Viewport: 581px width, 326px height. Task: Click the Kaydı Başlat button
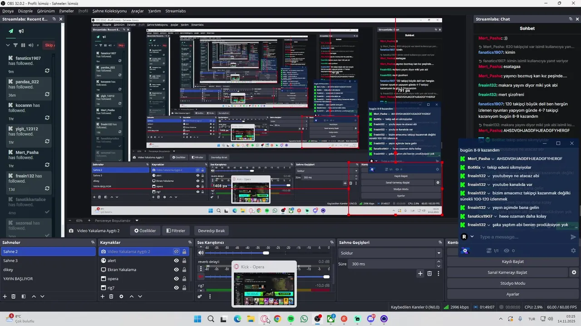(x=512, y=262)
